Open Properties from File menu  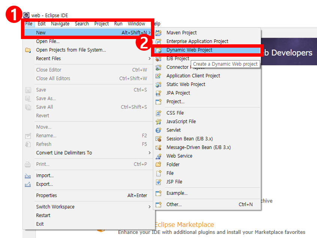click(x=88, y=196)
